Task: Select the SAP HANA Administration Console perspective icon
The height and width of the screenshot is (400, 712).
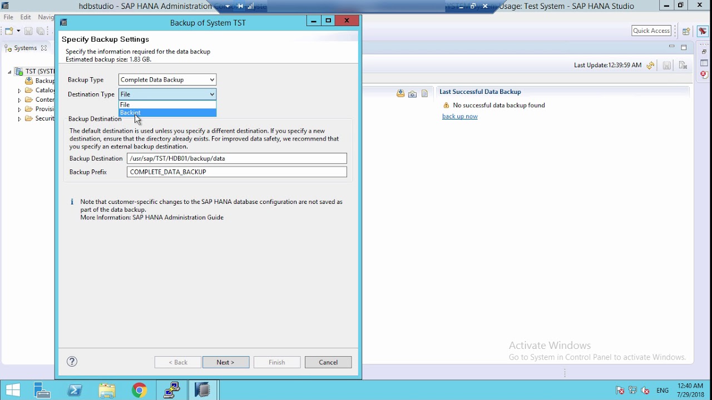Action: point(703,31)
